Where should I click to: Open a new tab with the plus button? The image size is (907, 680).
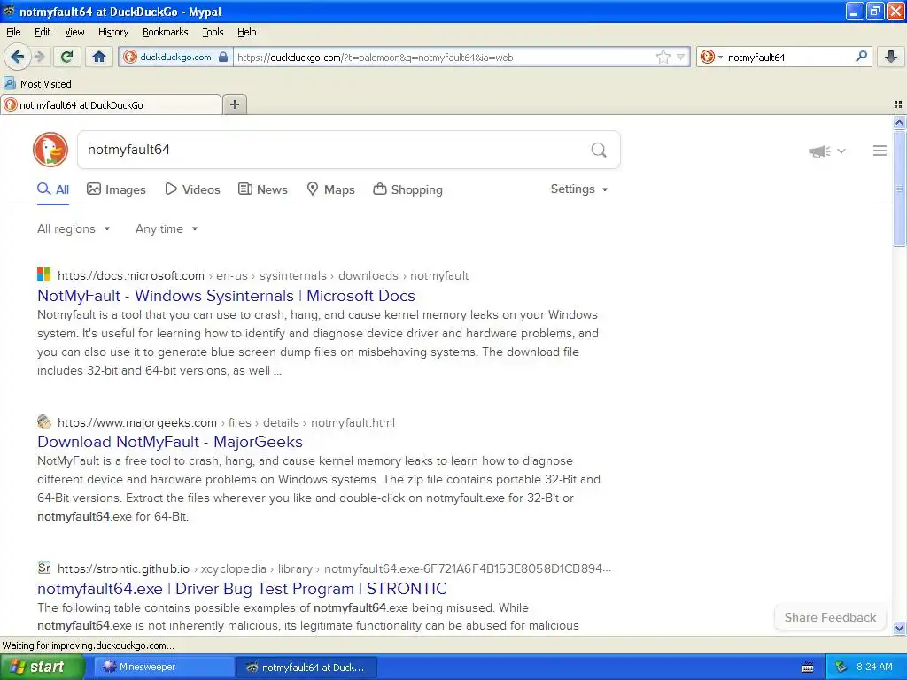point(235,104)
